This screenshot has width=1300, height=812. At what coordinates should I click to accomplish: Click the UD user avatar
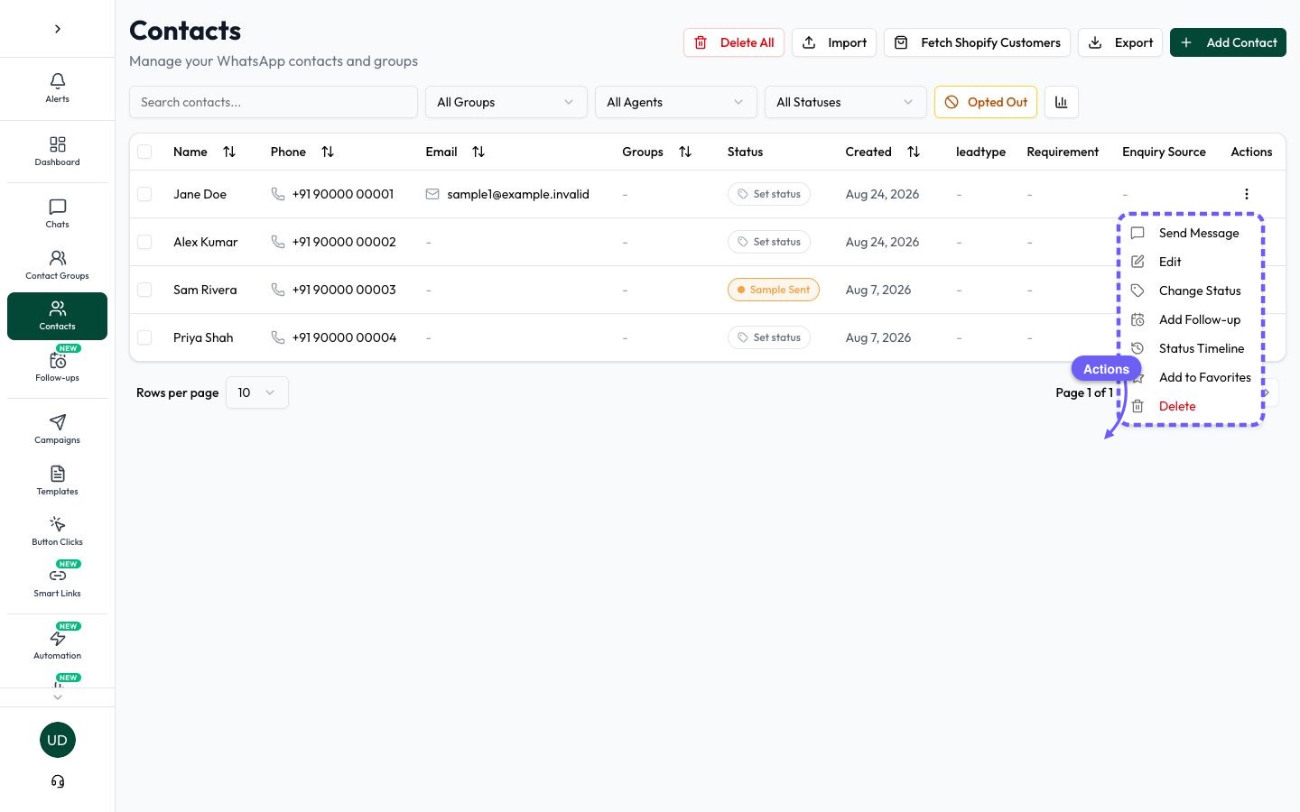tap(58, 740)
